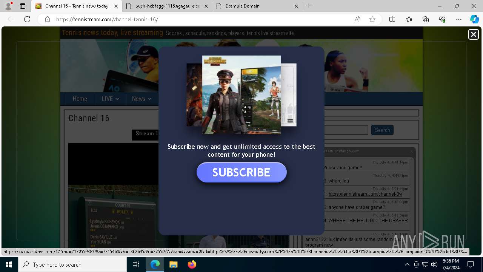The width and height of the screenshot is (483, 272).
Task: Expand the LIVE dropdown menu
Action: point(110,99)
